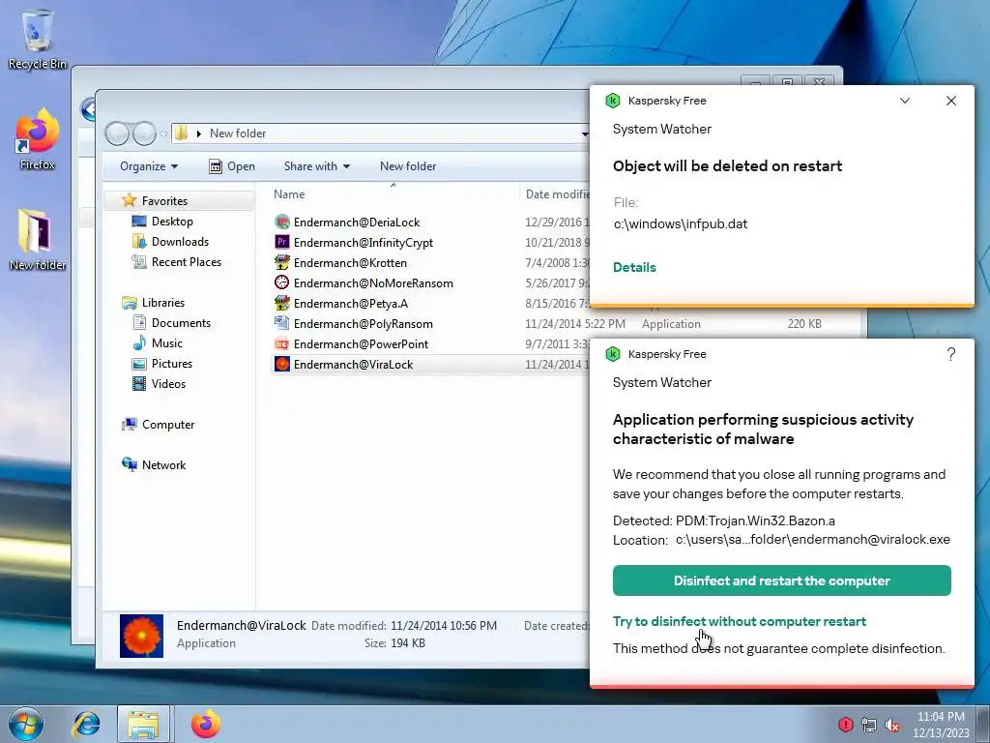990x743 pixels.
Task: Collapse the upper Kaspersky notification chevron
Action: tap(904, 101)
